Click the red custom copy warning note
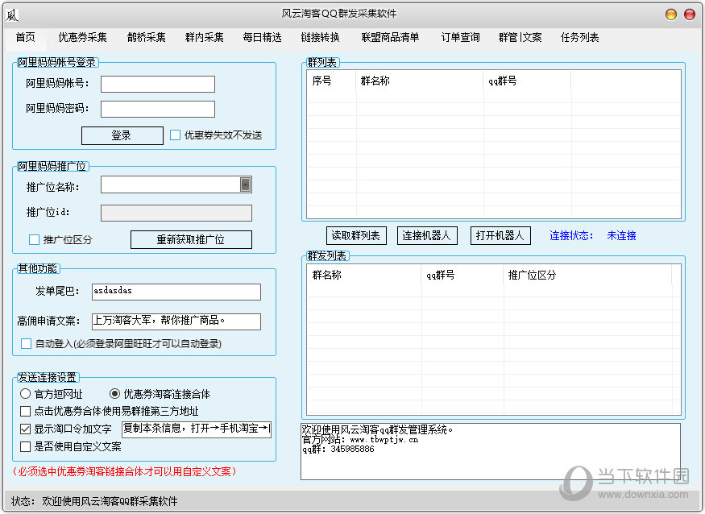 (123, 472)
